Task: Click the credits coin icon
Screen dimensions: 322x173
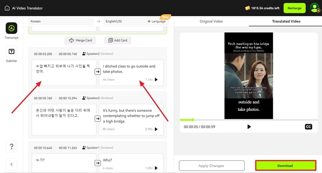Action: click(x=247, y=8)
